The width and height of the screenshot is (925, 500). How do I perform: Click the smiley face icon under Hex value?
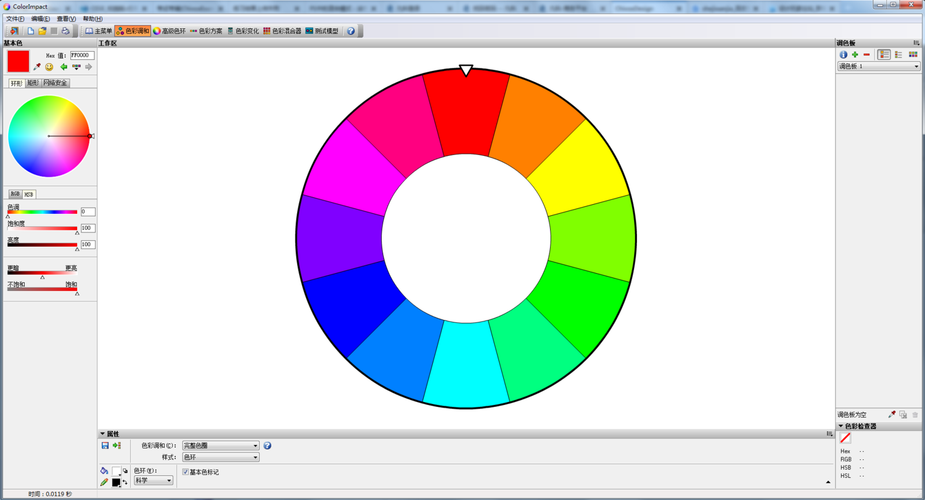pos(49,67)
